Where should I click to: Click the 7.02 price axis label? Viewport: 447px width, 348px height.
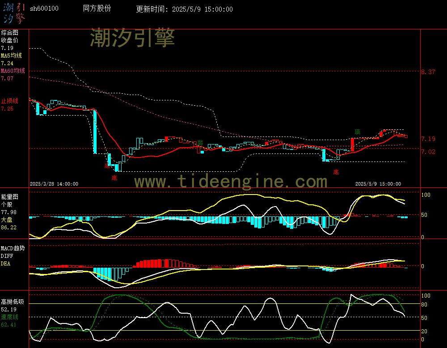428,152
